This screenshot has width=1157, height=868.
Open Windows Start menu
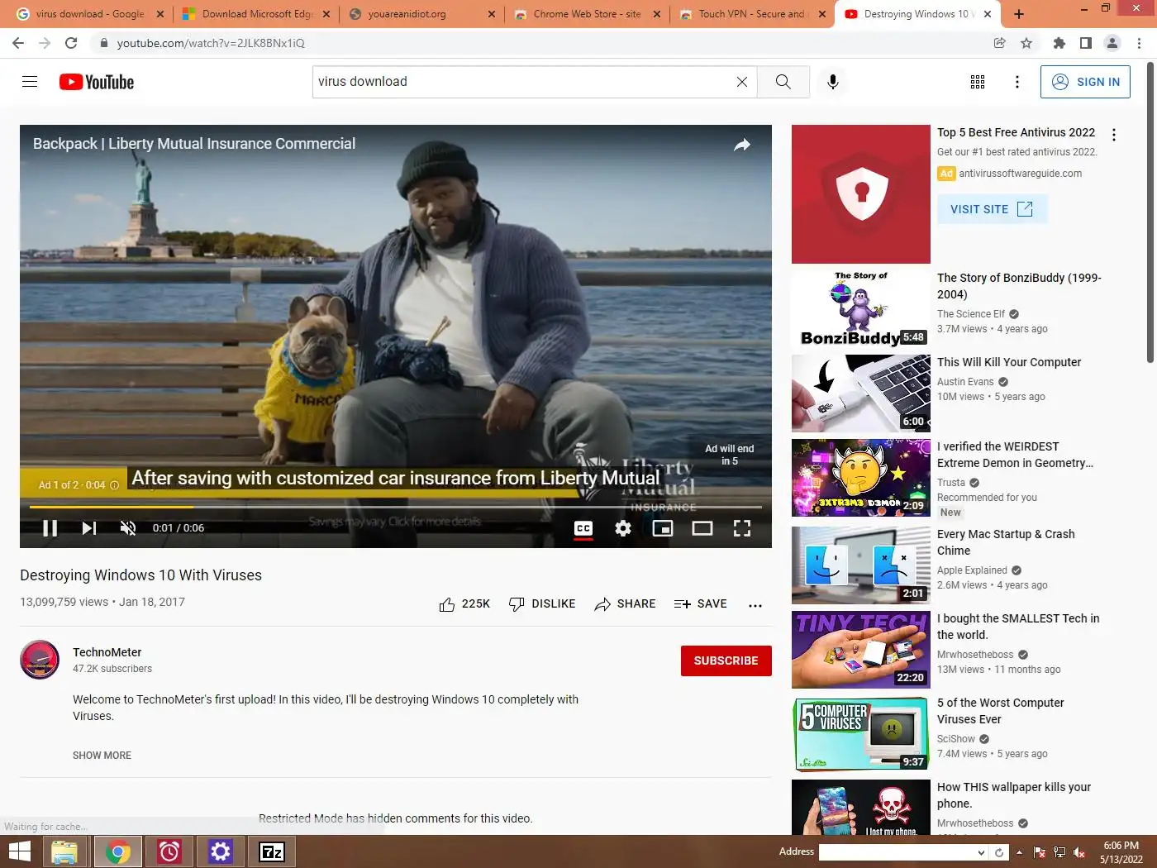(19, 851)
